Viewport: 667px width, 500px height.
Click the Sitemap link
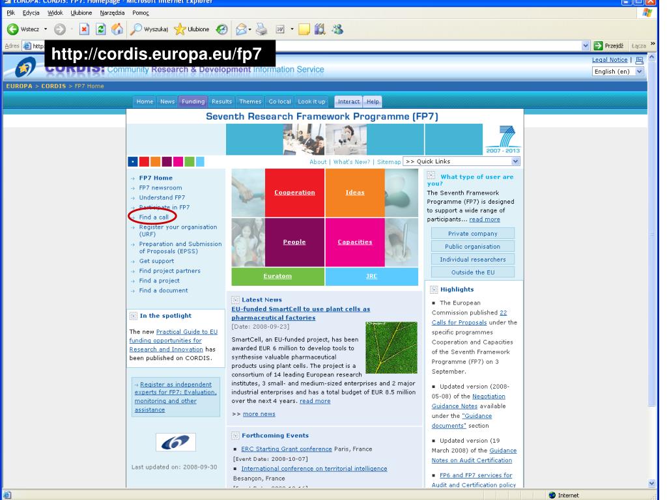point(389,162)
